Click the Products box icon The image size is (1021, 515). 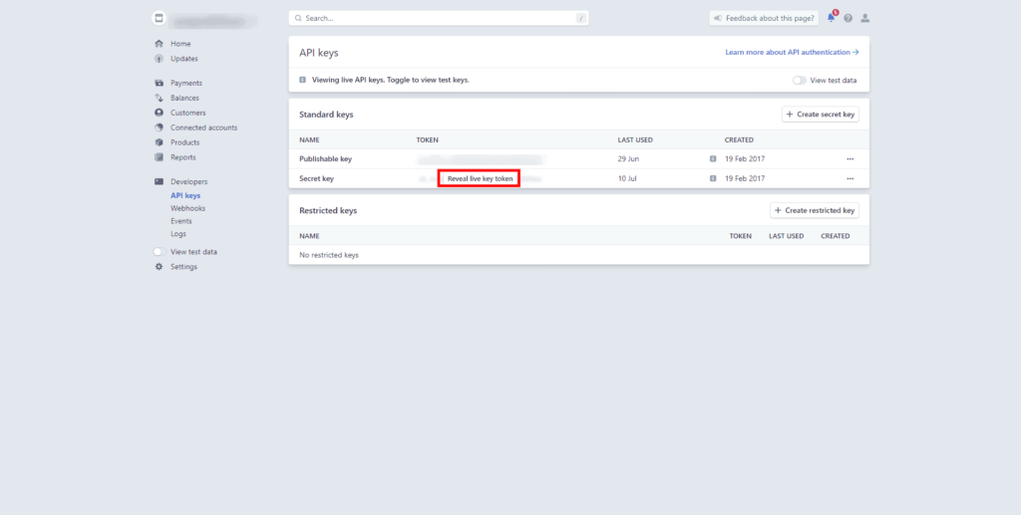point(159,142)
